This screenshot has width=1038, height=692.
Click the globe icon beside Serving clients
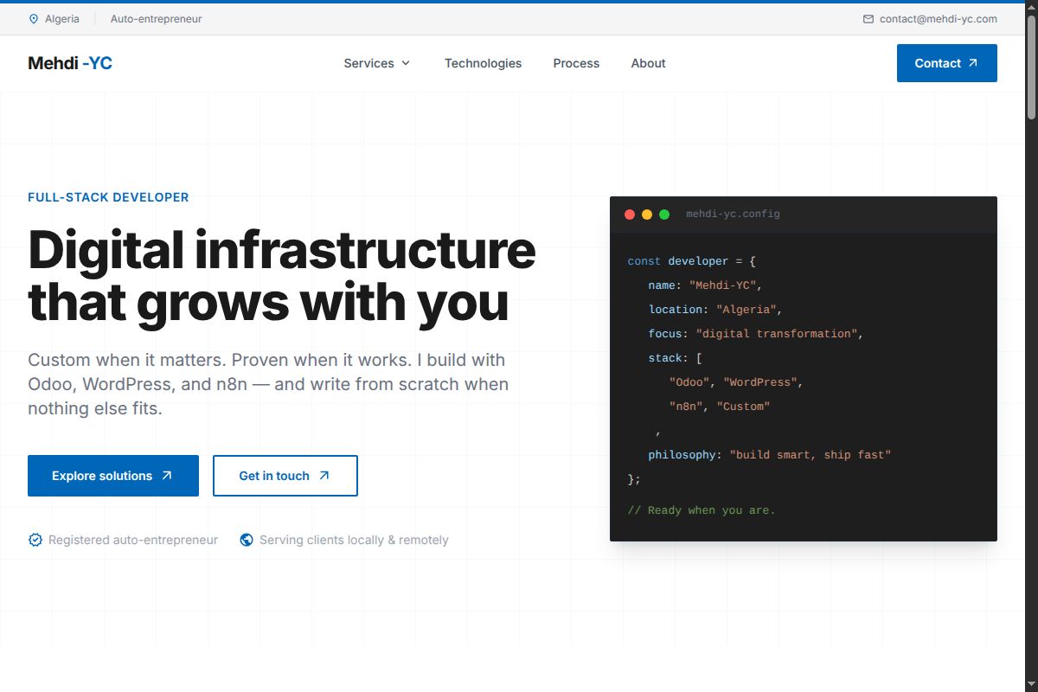coord(247,540)
